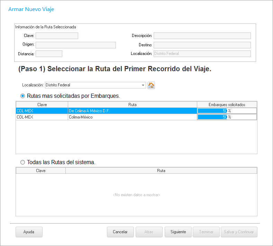Select the 'Colima-México' route row
This screenshot has width=273, height=246.
point(132,117)
